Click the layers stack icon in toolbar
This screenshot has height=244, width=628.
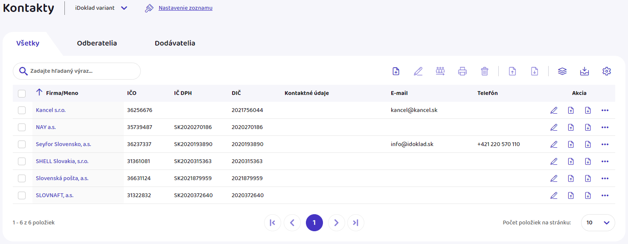coord(562,72)
